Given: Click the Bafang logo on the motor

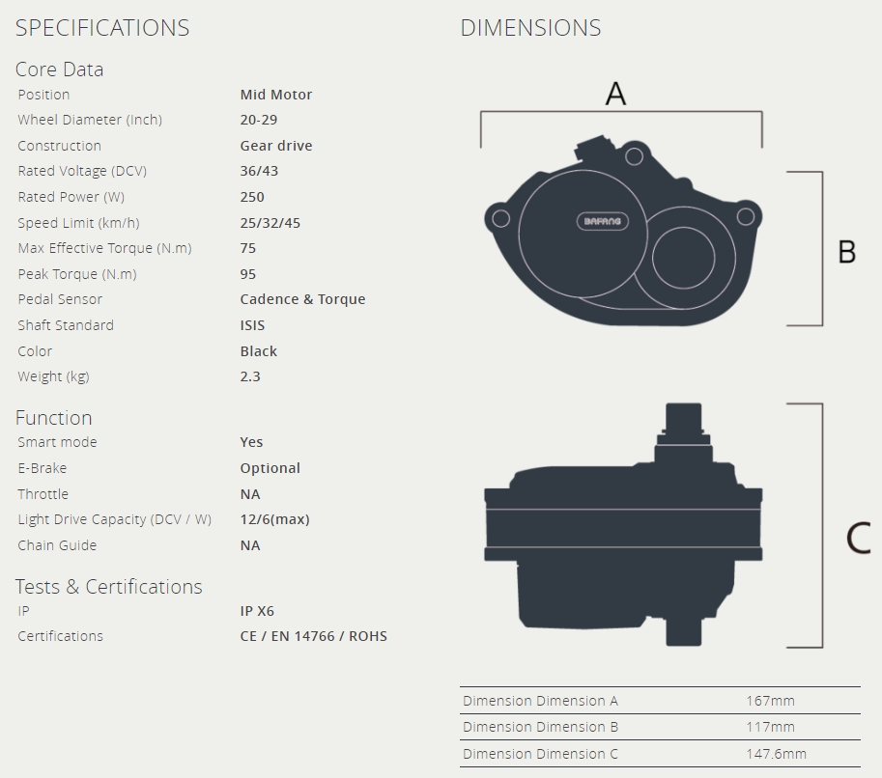Looking at the screenshot, I should click(x=602, y=221).
